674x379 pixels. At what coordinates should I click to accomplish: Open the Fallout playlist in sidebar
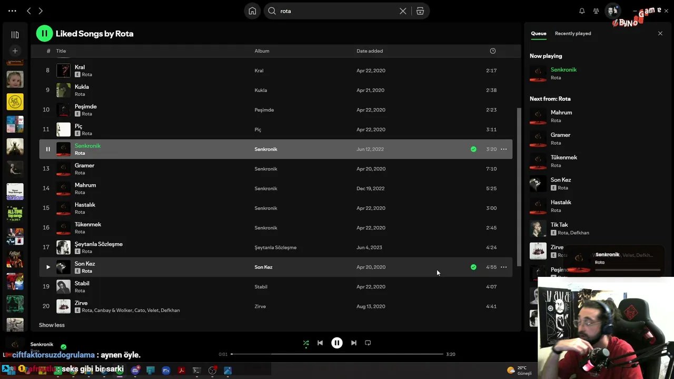[15, 259]
